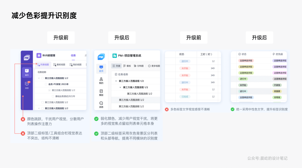
Task: Click the BUG的管理 title
Action: [49, 55]
